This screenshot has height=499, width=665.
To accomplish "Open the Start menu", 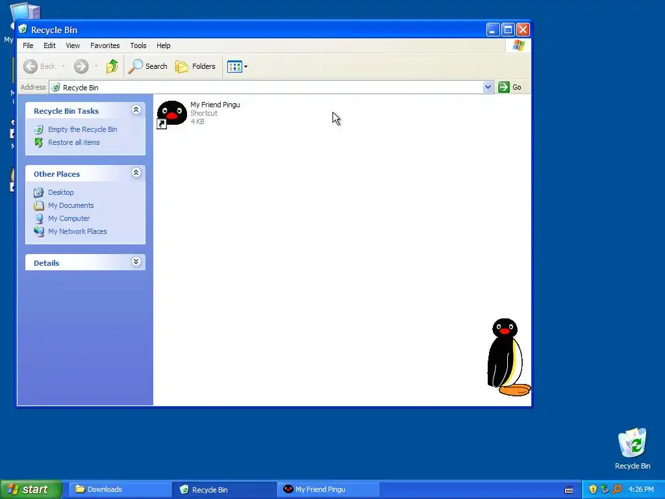I will pyautogui.click(x=31, y=489).
